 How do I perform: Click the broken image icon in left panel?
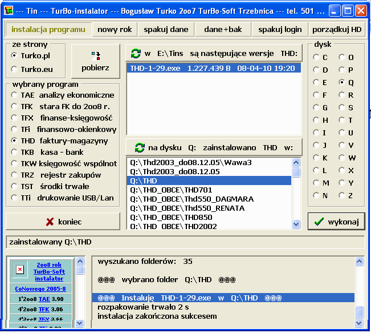20,270
